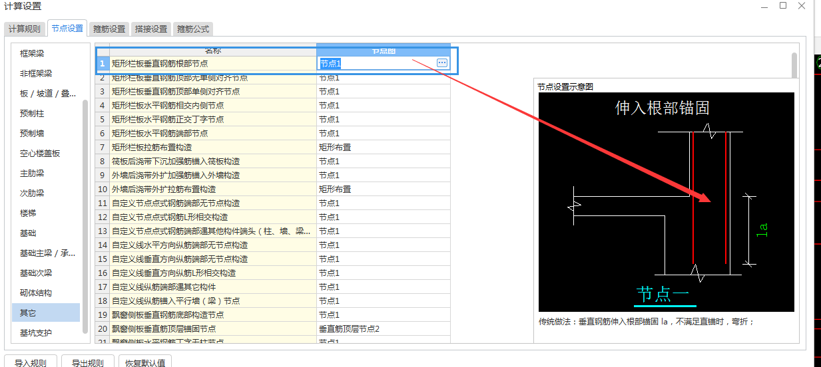
Task: Select 基础次梁 category
Action: click(36, 273)
